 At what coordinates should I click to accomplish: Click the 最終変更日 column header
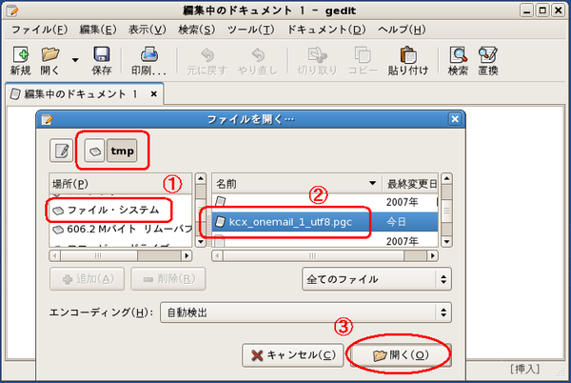(410, 184)
